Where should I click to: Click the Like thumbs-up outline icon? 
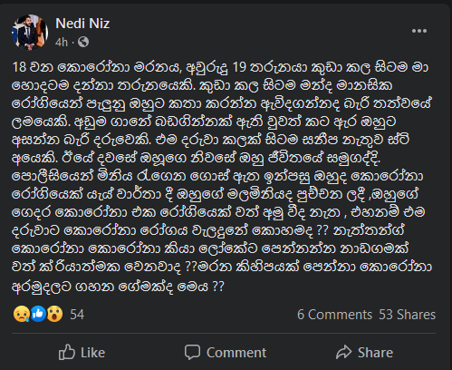pyautogui.click(x=66, y=352)
